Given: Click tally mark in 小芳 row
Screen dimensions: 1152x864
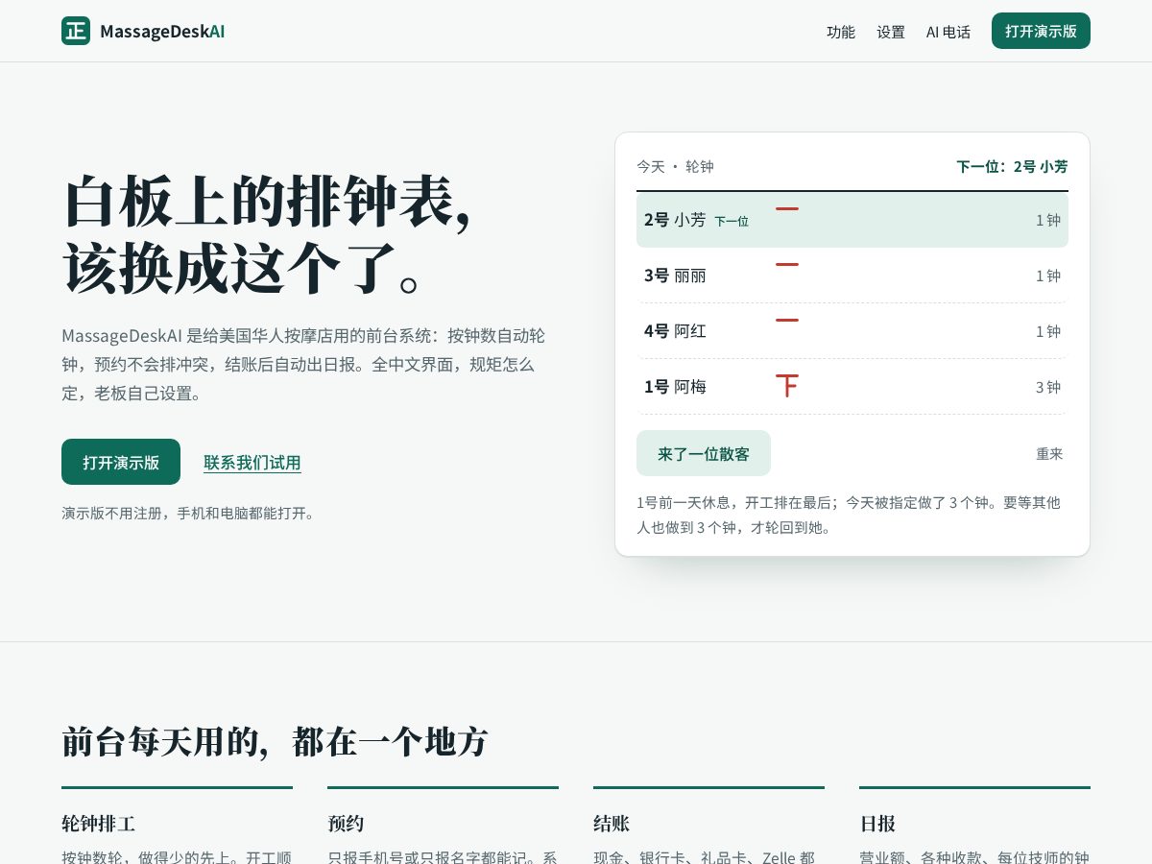Looking at the screenshot, I should click(x=787, y=208).
